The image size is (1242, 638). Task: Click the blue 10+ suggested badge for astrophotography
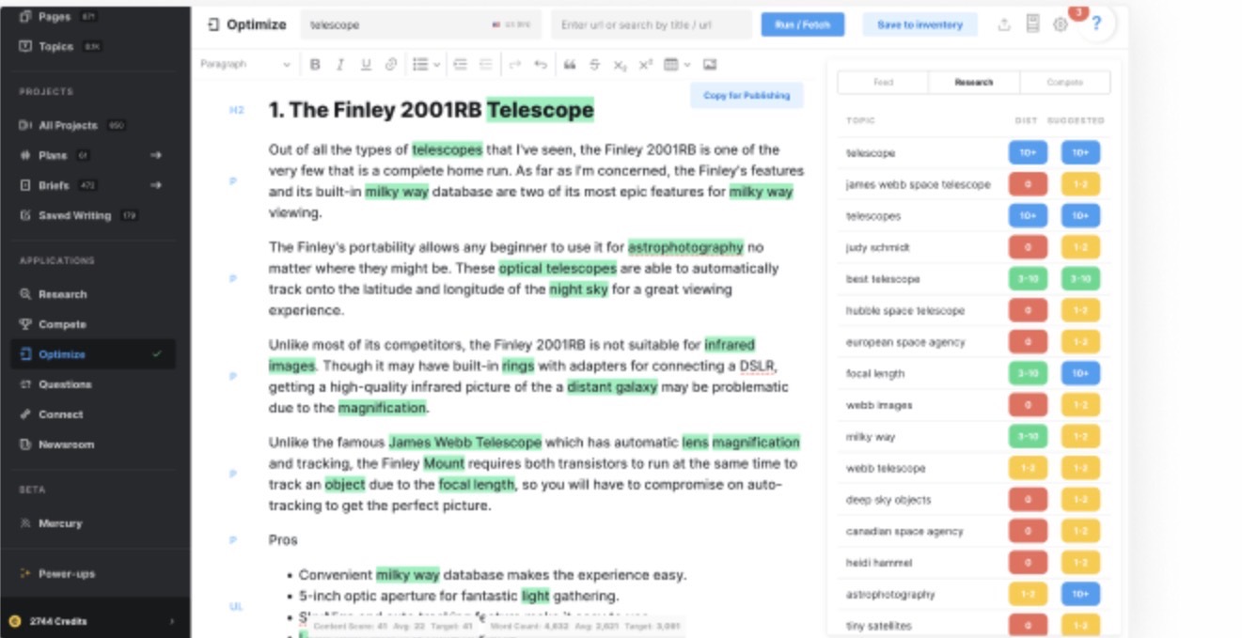coord(1080,594)
